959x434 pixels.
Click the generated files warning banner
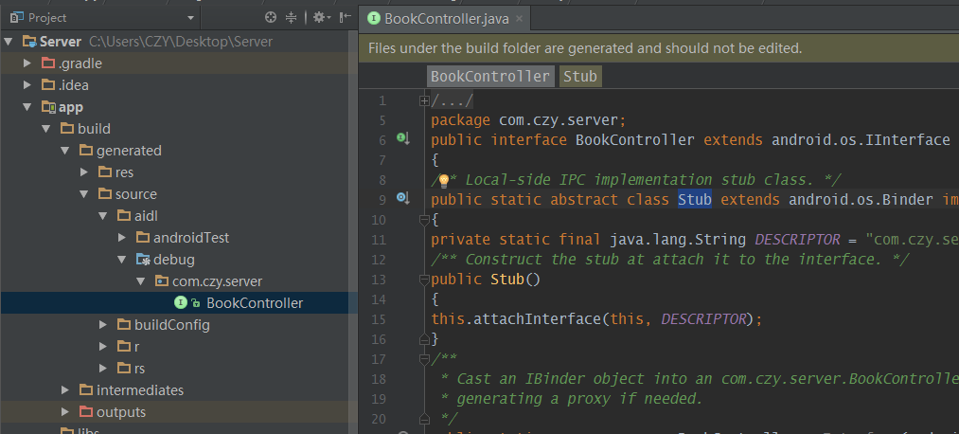[x=659, y=48]
